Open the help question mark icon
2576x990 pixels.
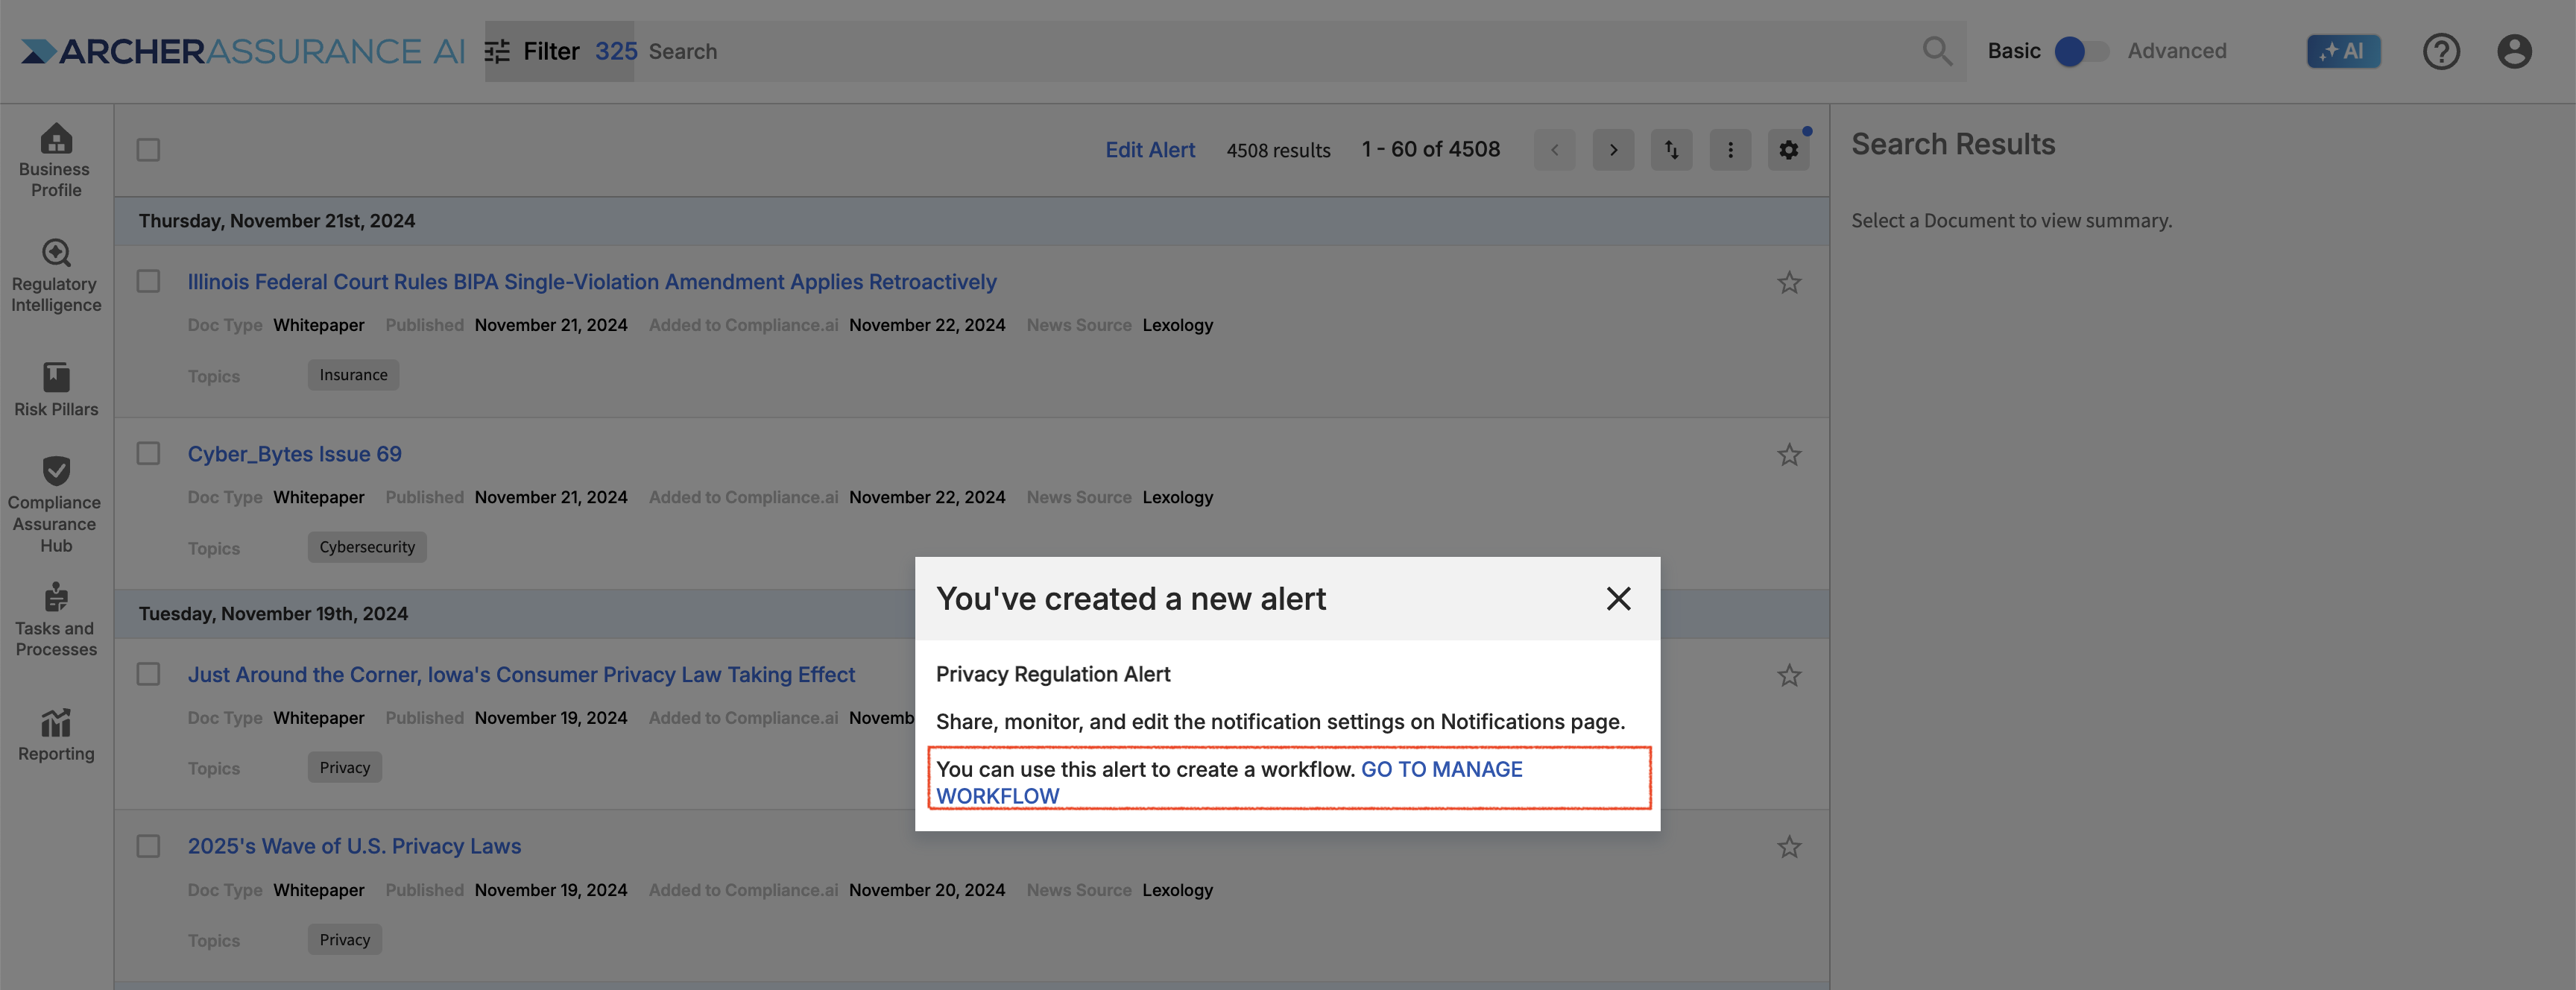pos(2441,51)
